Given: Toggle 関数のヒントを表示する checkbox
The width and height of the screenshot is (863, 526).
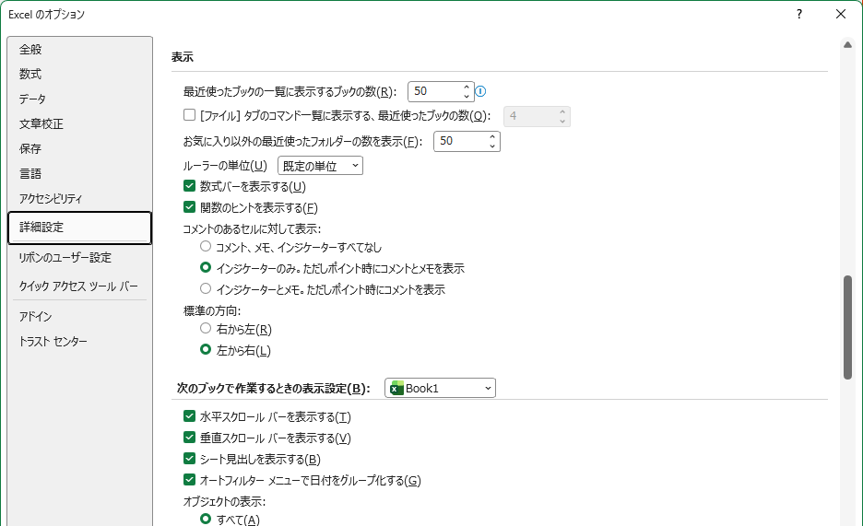Looking at the screenshot, I should 189,207.
